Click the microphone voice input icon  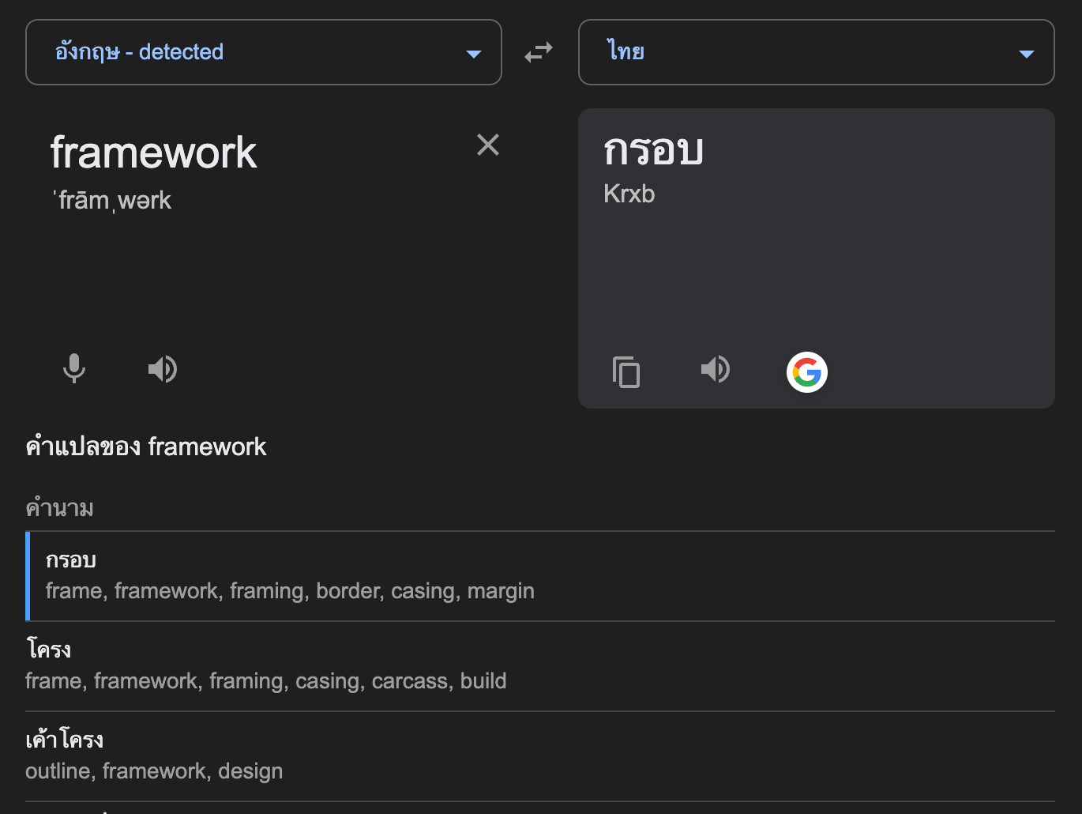tap(74, 369)
